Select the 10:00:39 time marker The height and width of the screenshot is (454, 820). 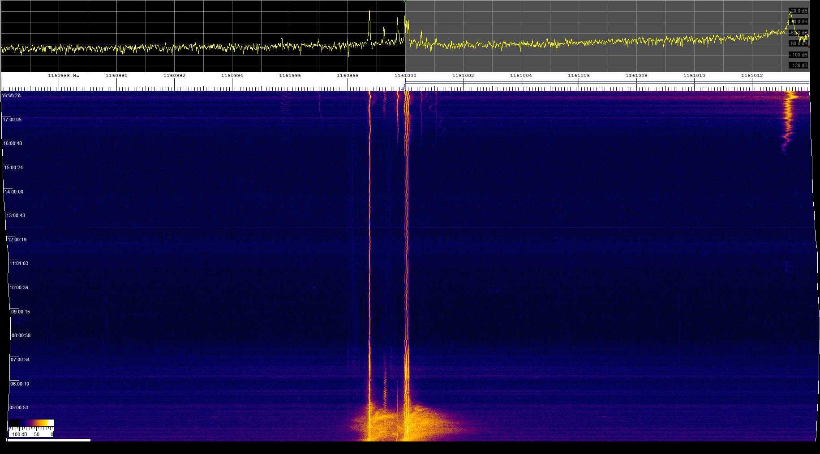pos(19,287)
